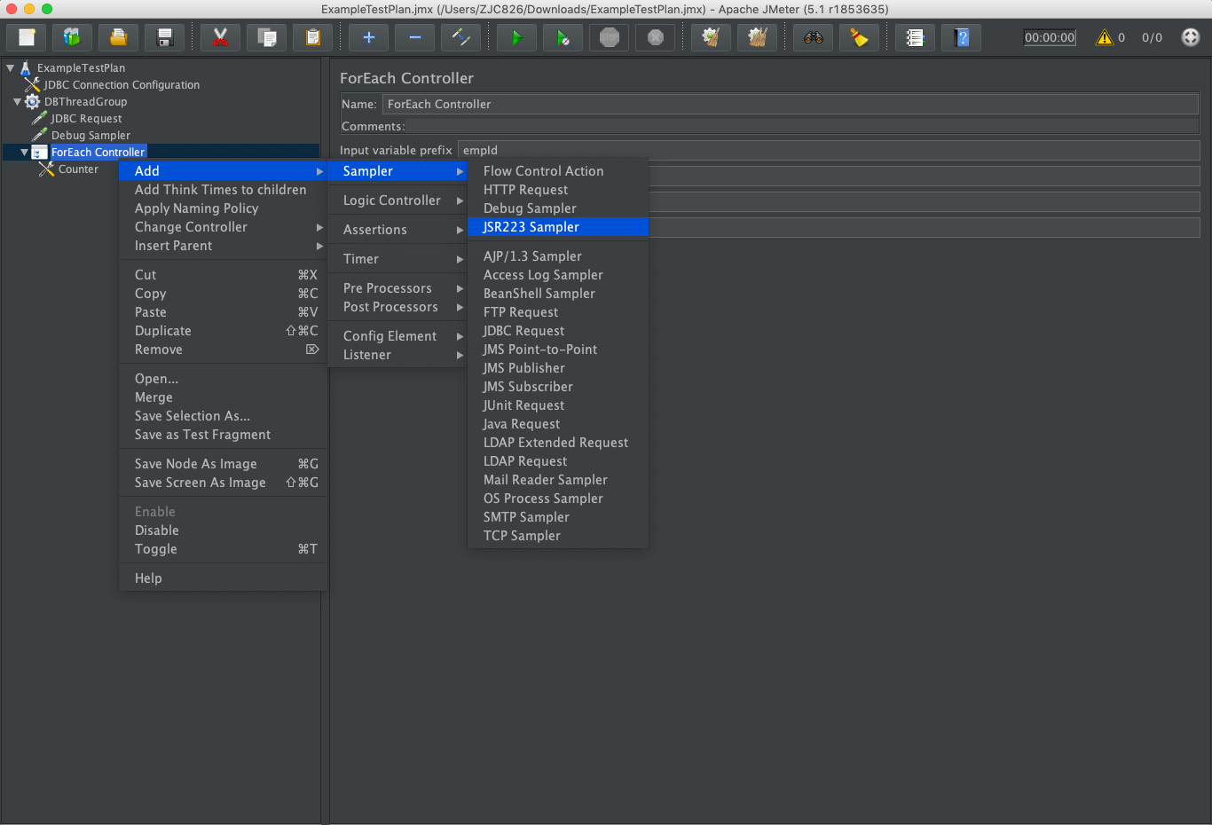Select TCP Sampler menu entry
1212x825 pixels.
(x=558, y=536)
